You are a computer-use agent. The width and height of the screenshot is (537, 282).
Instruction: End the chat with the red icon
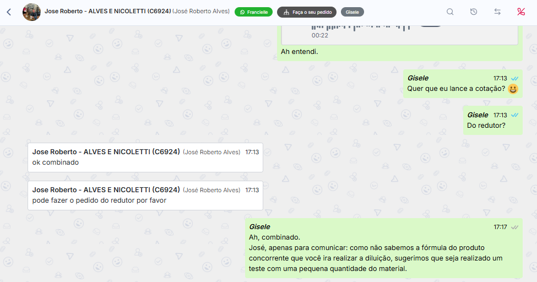(x=521, y=12)
